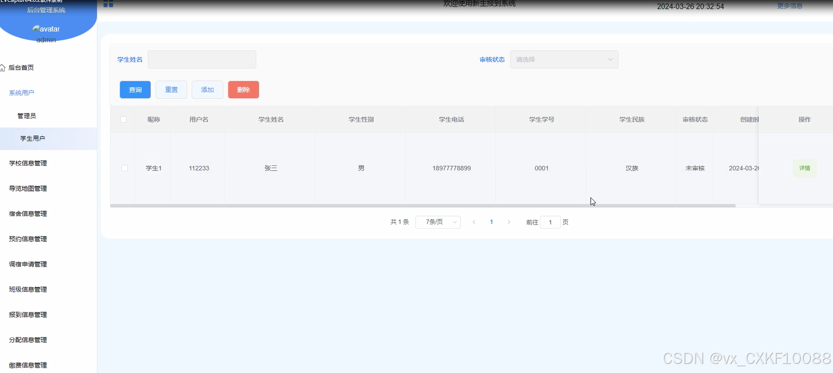Go to previous page arrow
Image resolution: width=833 pixels, height=373 pixels.
pos(474,222)
